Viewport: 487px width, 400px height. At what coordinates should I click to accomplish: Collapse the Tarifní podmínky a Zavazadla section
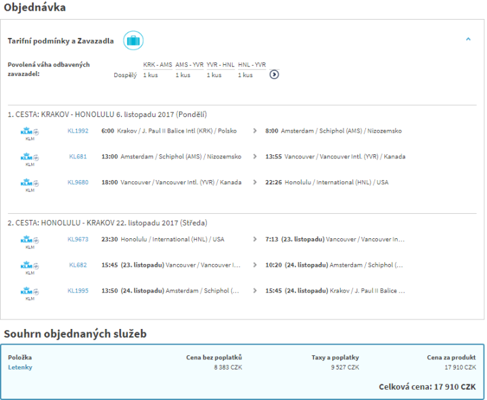(468, 40)
